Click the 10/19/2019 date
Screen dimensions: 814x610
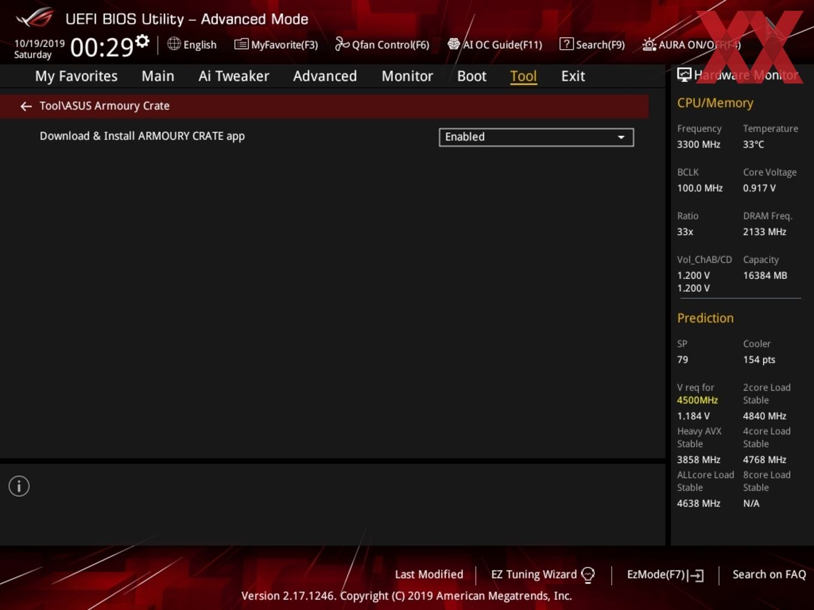[x=40, y=44]
